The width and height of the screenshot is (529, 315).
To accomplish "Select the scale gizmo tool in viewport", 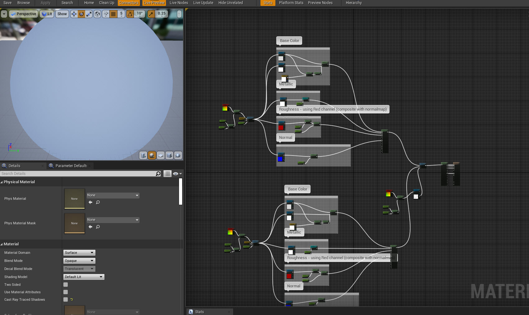I will tap(89, 14).
